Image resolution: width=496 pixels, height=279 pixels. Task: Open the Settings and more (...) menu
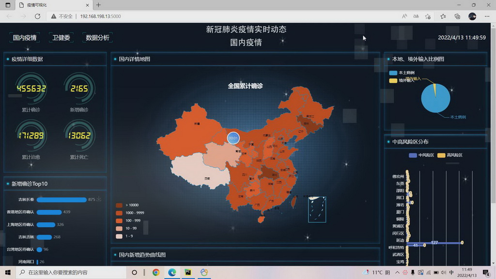[x=486, y=16]
